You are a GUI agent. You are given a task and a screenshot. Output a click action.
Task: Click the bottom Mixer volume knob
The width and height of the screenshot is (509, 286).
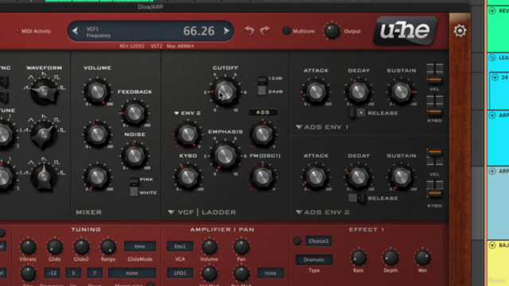coord(97,177)
